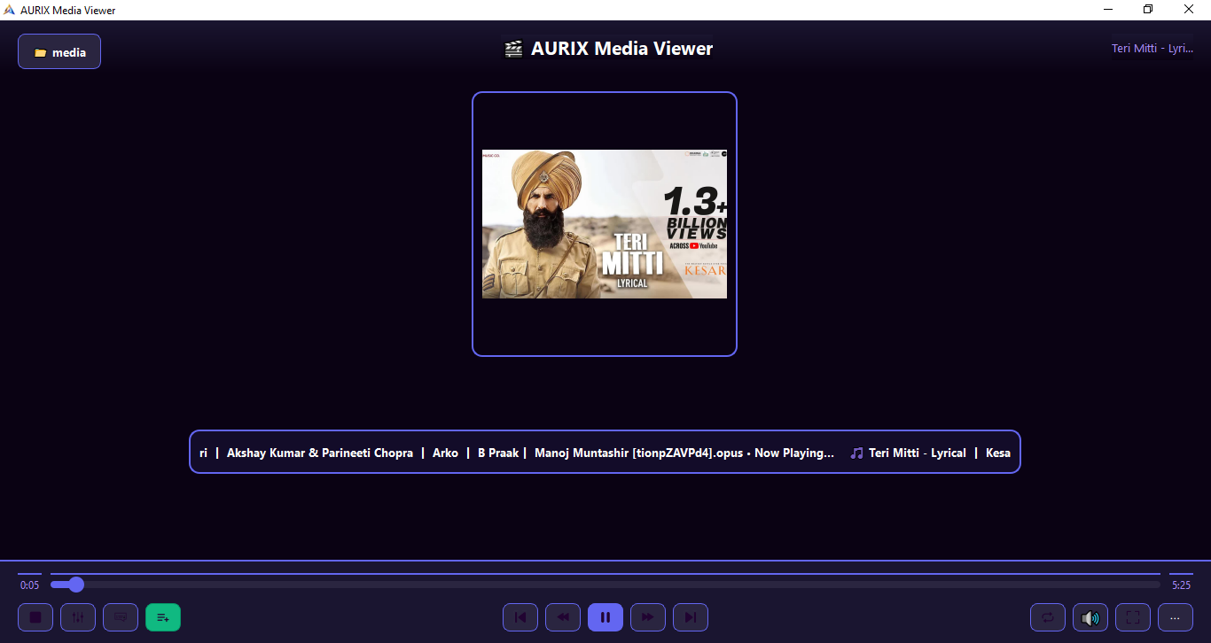Click the Teri Mitti - Lyri... title at top right
1211x643 pixels.
click(x=1152, y=48)
